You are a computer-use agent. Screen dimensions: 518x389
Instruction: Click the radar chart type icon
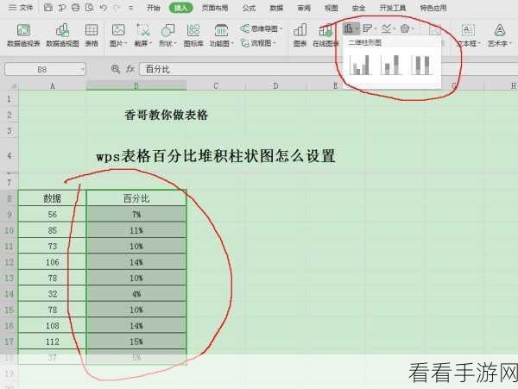(x=405, y=28)
